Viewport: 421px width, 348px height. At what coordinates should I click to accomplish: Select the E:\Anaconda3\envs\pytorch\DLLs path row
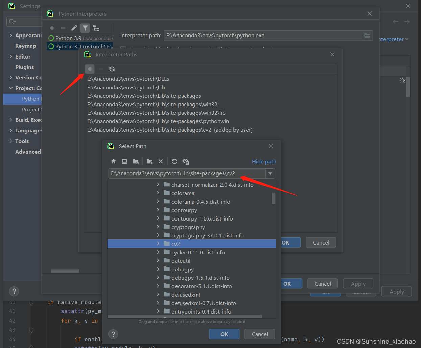click(x=210, y=79)
